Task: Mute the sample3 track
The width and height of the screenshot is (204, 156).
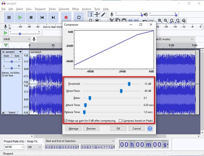Action: point(6,56)
